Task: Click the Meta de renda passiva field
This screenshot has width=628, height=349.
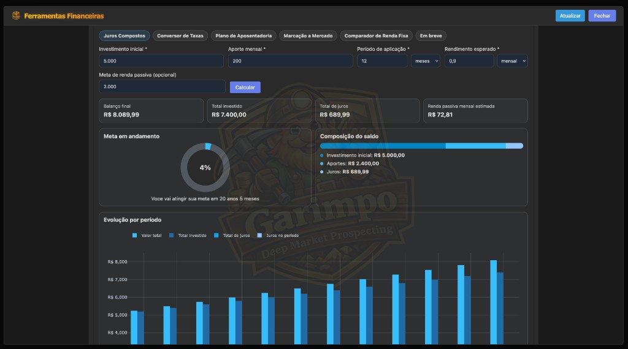Action: tap(162, 86)
